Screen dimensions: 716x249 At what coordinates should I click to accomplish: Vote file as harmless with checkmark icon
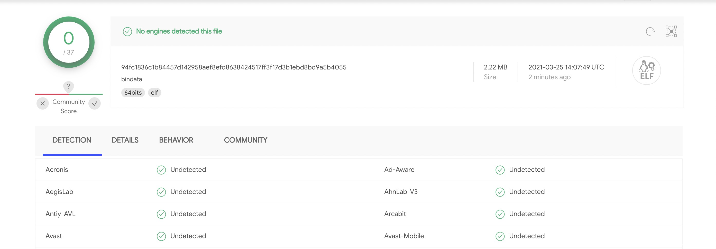(x=95, y=103)
